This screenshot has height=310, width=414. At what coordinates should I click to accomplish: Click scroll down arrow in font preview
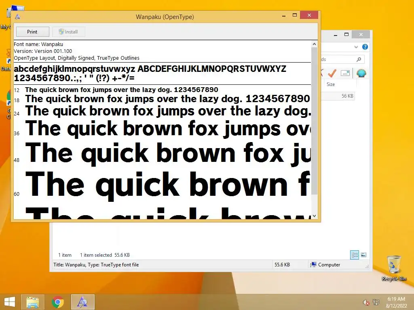coord(314,216)
